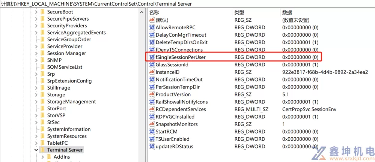This screenshot has width=375, height=162.
Task: Click the Terminal Server folder icon
Action: click(42, 150)
